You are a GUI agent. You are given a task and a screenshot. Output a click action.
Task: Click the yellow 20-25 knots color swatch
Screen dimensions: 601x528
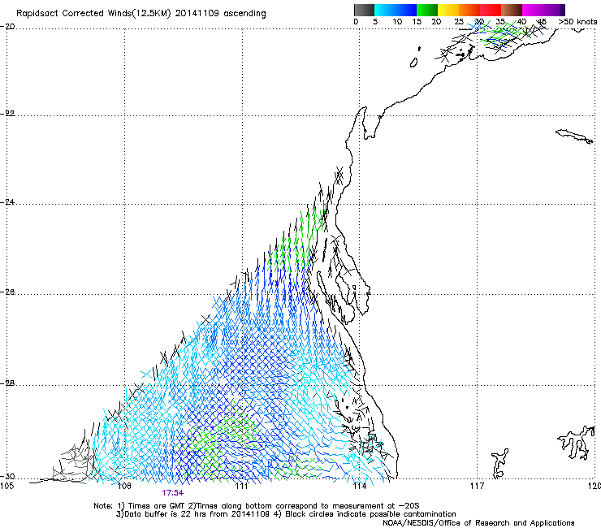point(448,10)
